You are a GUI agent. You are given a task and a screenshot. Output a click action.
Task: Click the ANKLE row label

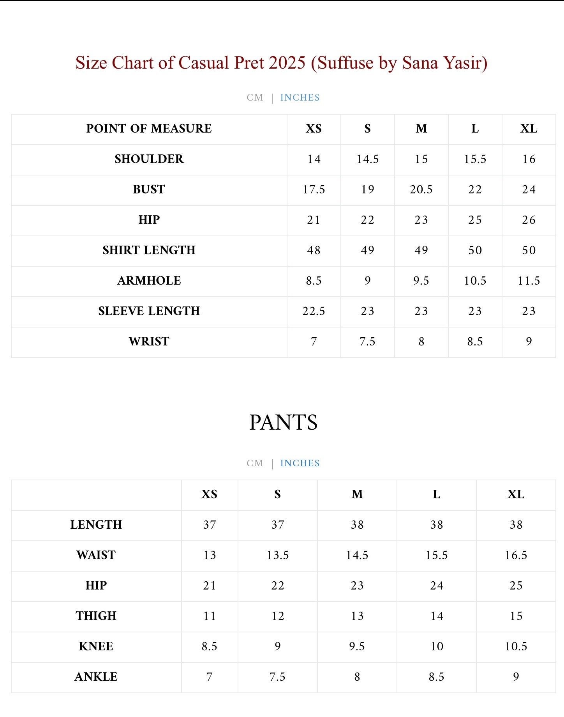coord(96,677)
